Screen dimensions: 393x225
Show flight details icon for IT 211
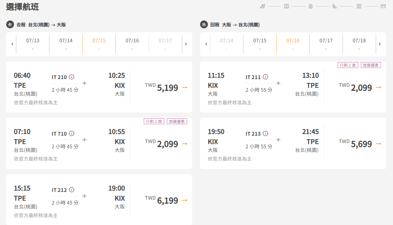(265, 77)
